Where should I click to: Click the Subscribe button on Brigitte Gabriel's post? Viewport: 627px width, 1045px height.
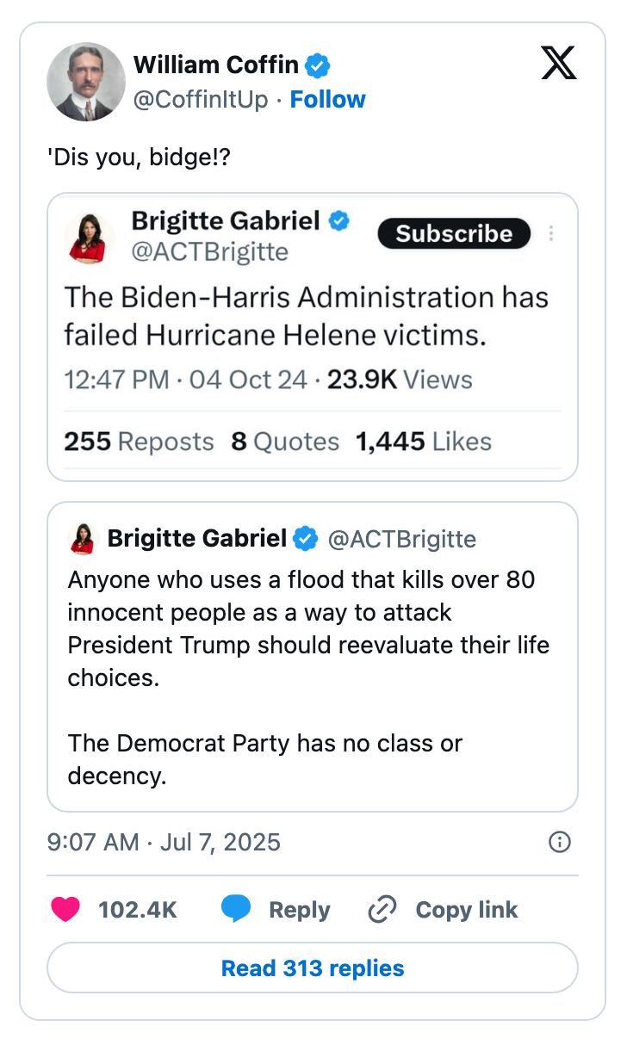pos(454,233)
